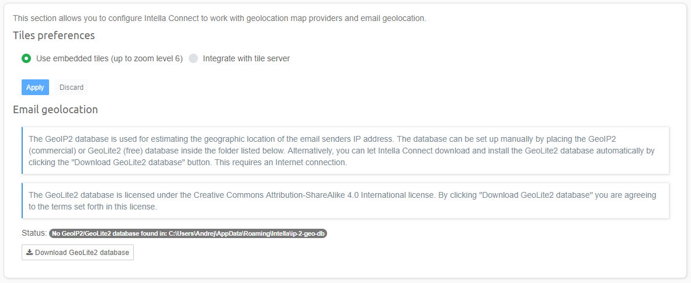The width and height of the screenshot is (691, 283).
Task: Click the download arrow icon
Action: tap(29, 253)
